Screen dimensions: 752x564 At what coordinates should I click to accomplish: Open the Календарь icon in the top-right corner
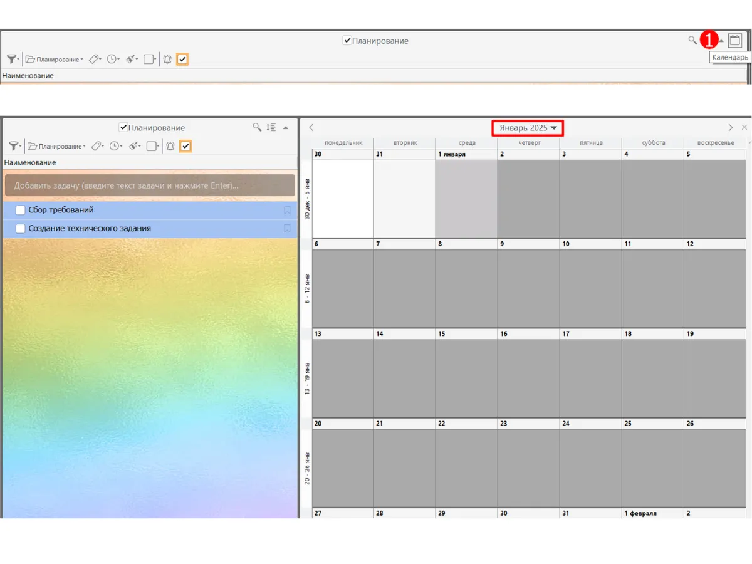[734, 41]
